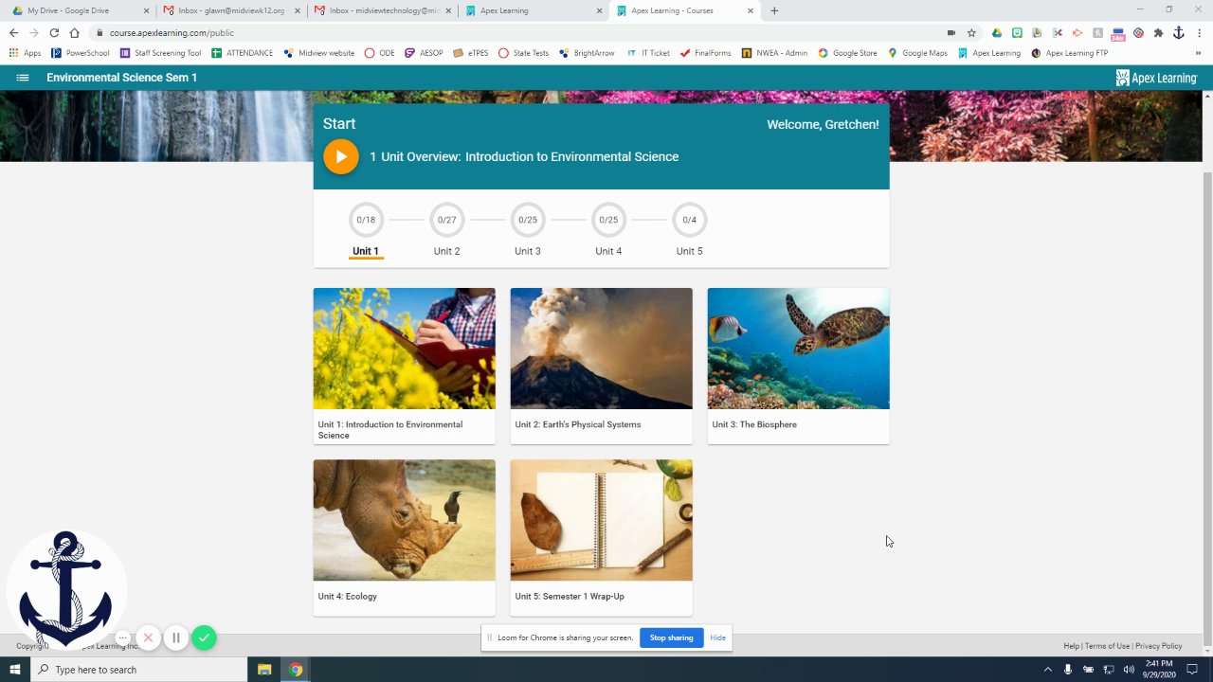Open the State Tests bookmark
1213x682 pixels.
(523, 53)
